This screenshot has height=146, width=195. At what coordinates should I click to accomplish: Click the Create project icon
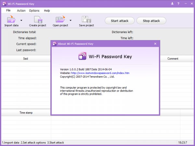(38, 19)
